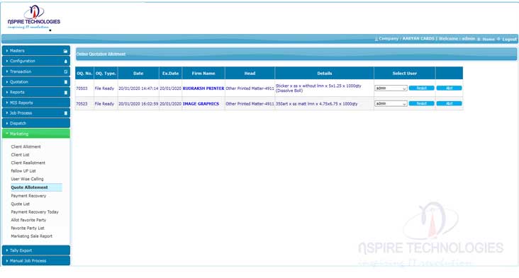This screenshot has width=519, height=278.
Task: Expand the MIS Reports menu section
Action: point(36,103)
